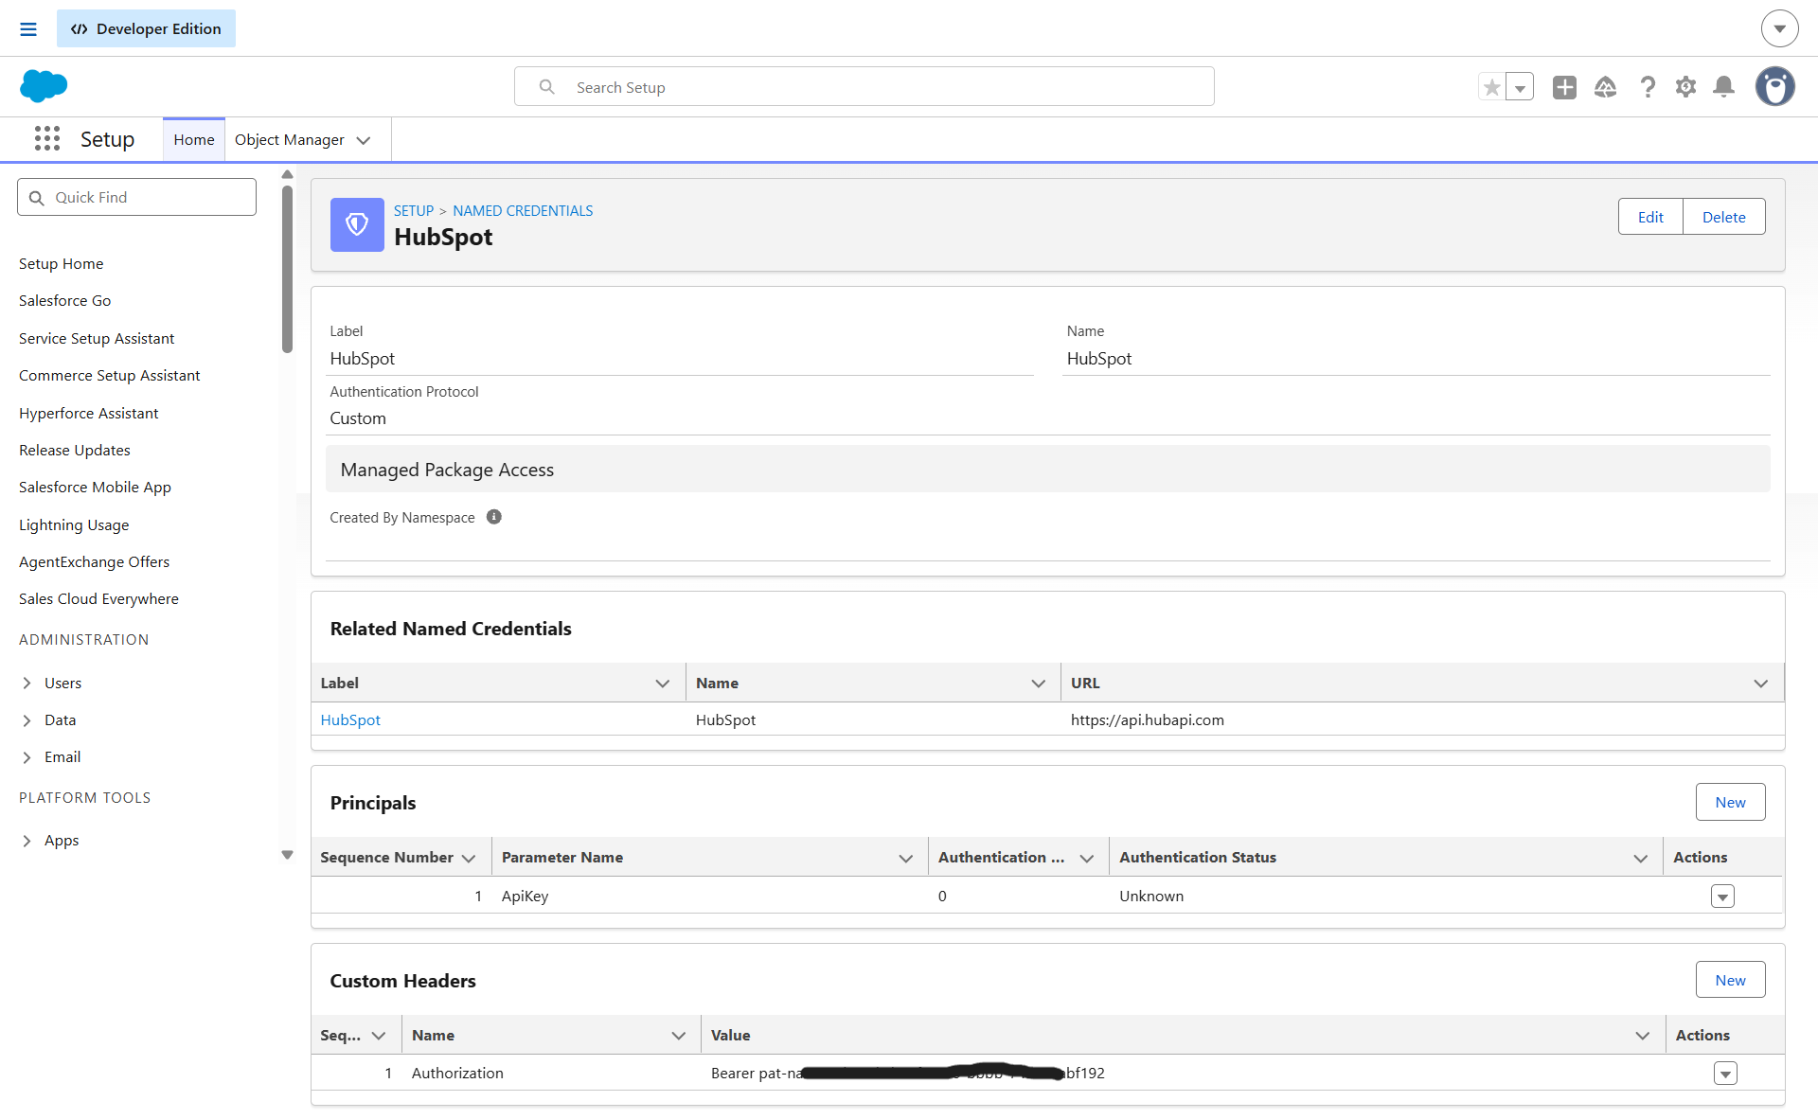The image size is (1818, 1119).
Task: Click the Salesforce cloud logo
Action: coord(44,86)
